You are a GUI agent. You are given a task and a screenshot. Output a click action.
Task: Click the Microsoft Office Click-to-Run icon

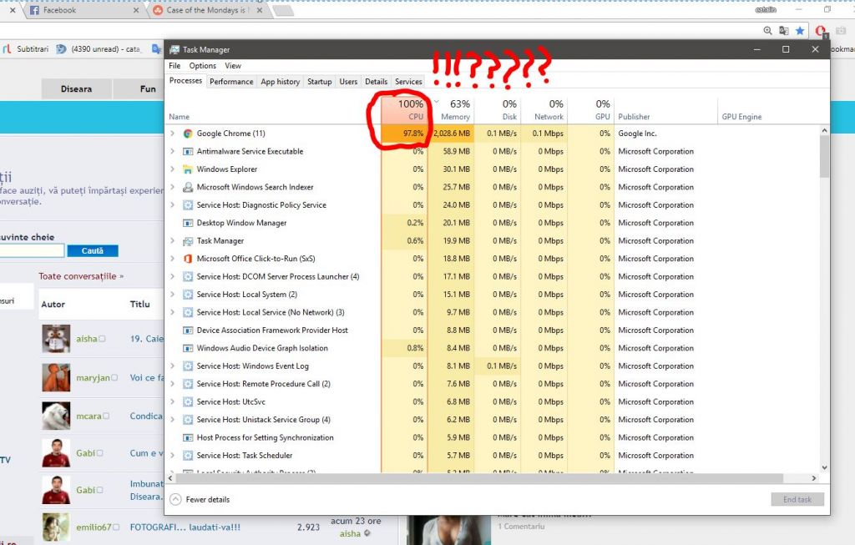(x=188, y=259)
